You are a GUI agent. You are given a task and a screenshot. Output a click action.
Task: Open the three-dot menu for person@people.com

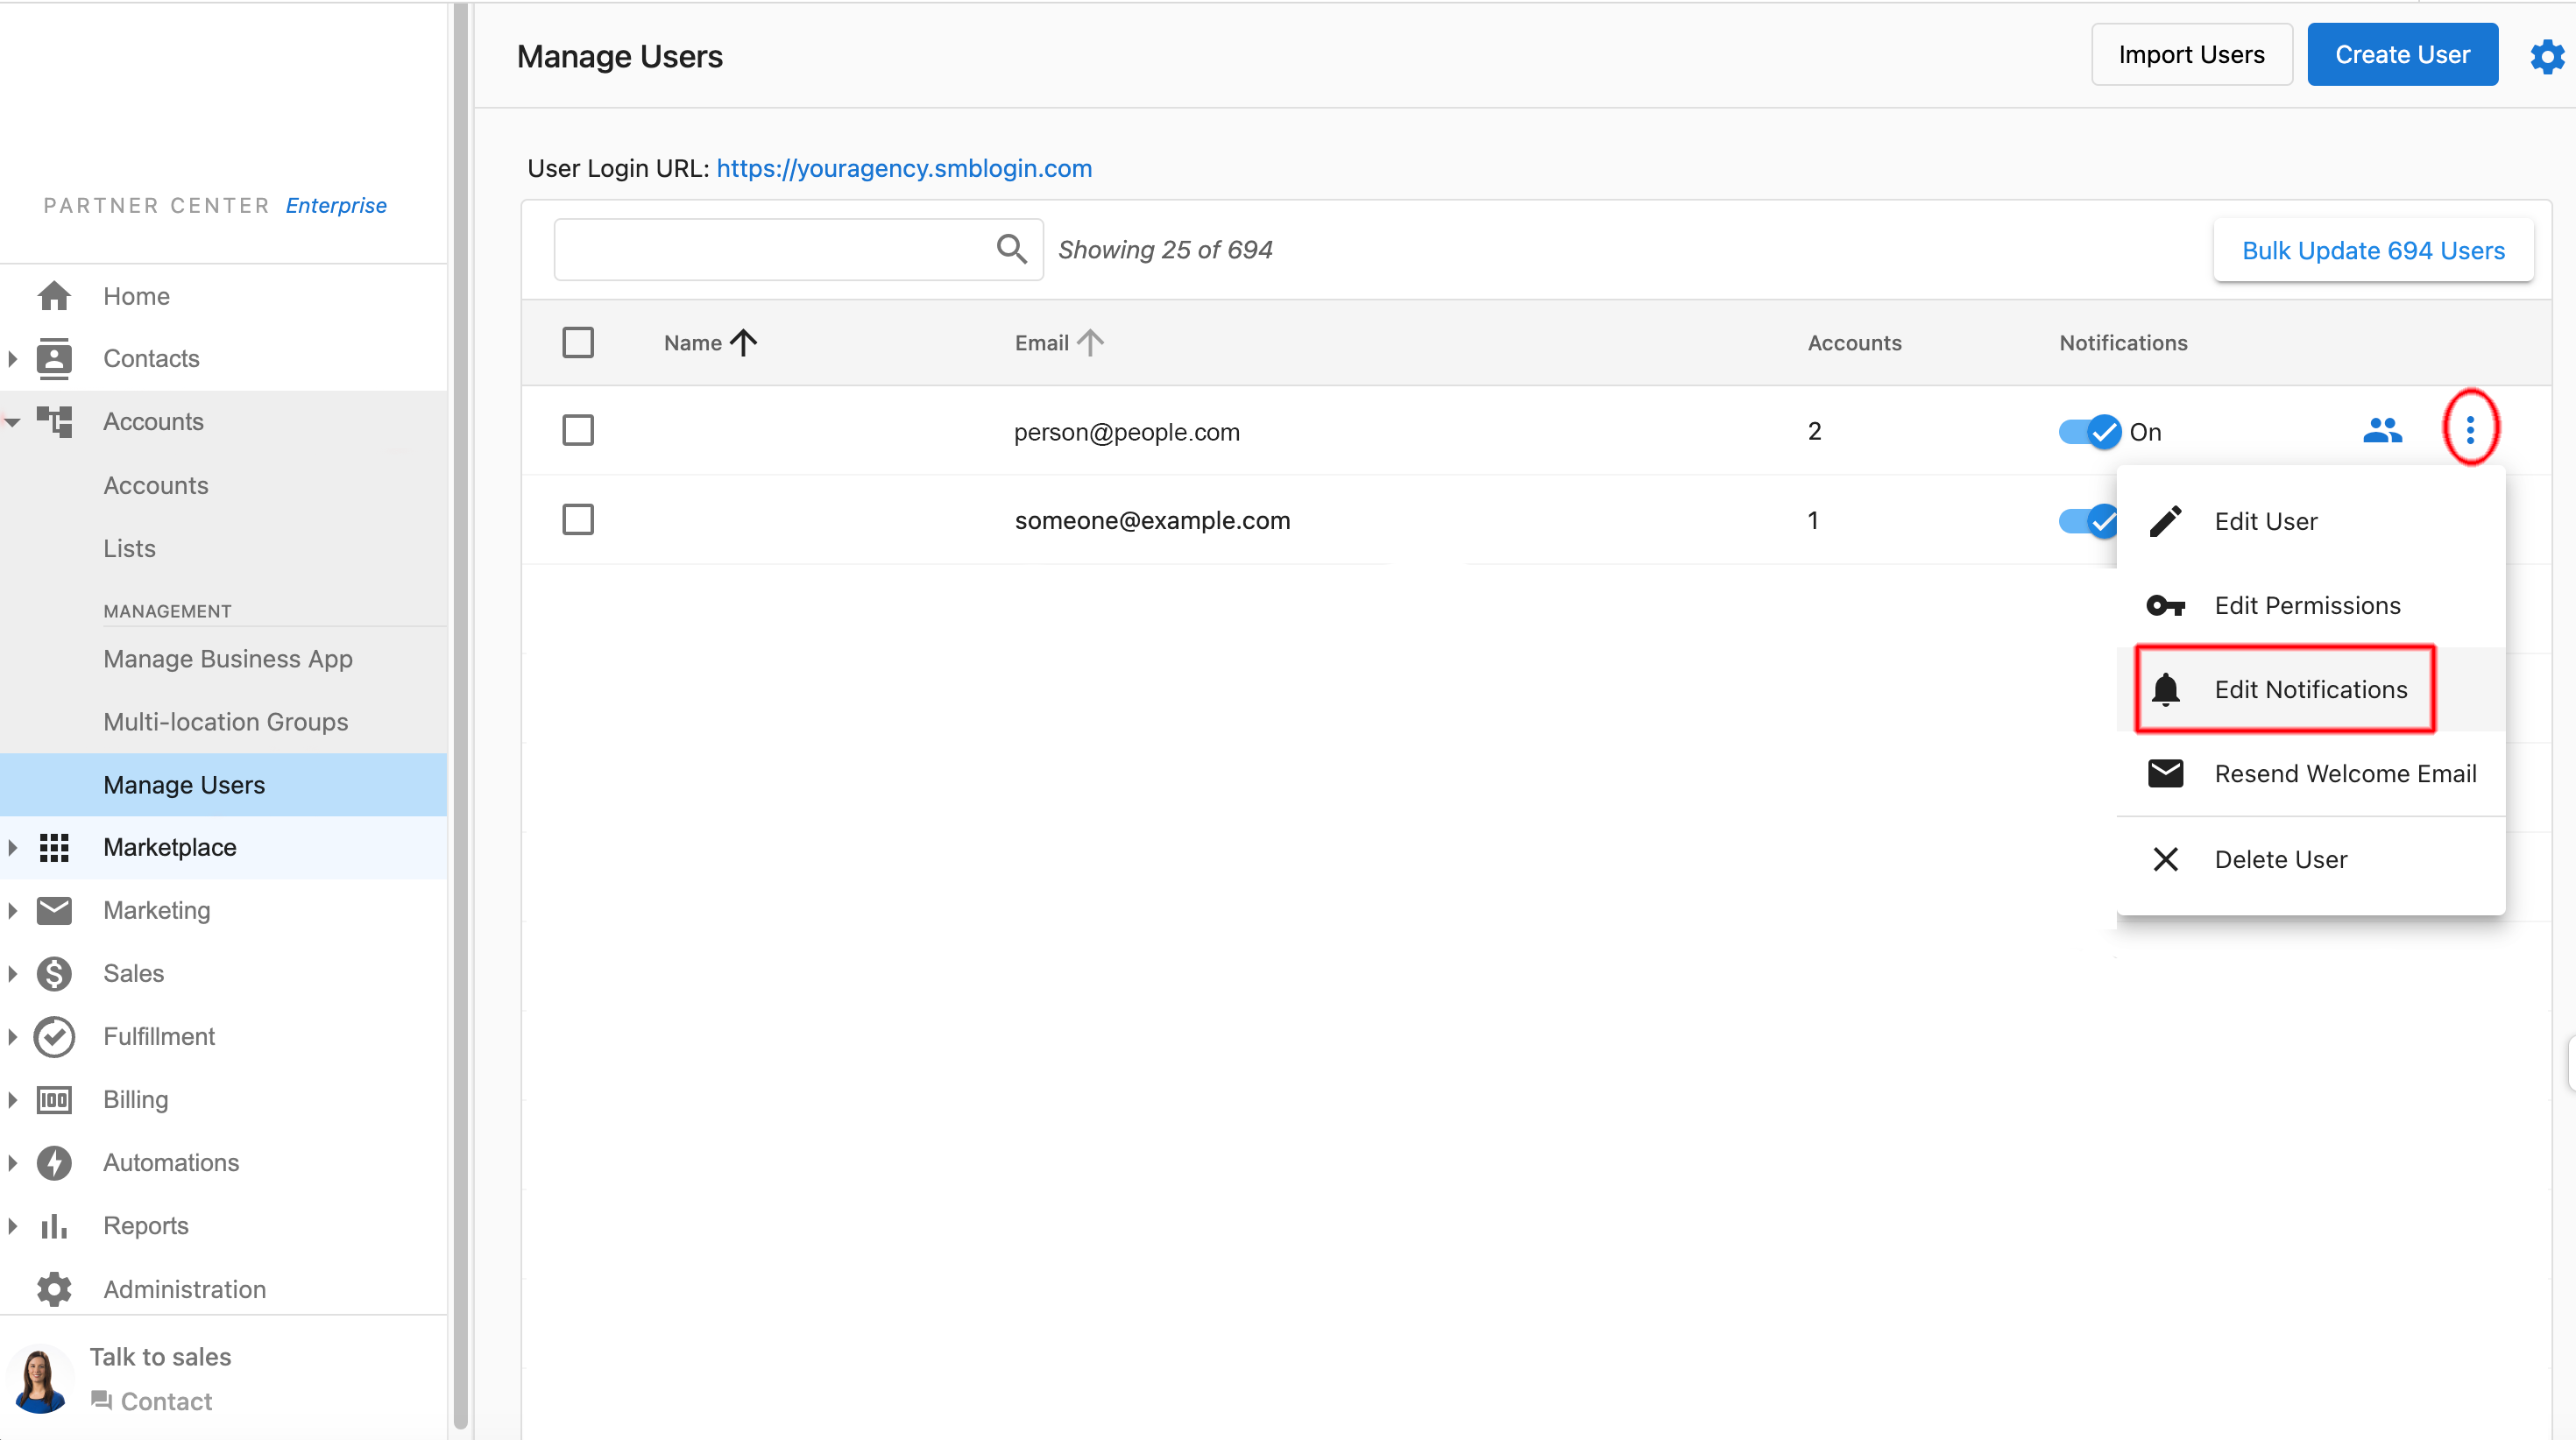click(2470, 430)
